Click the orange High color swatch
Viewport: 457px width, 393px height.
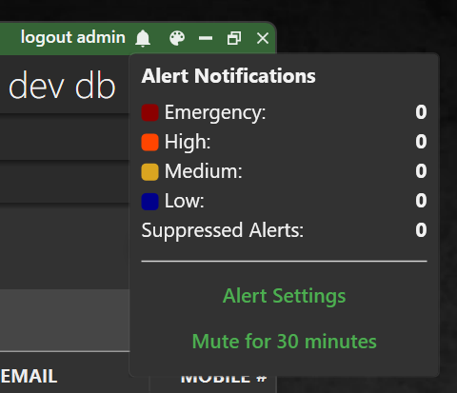click(149, 142)
